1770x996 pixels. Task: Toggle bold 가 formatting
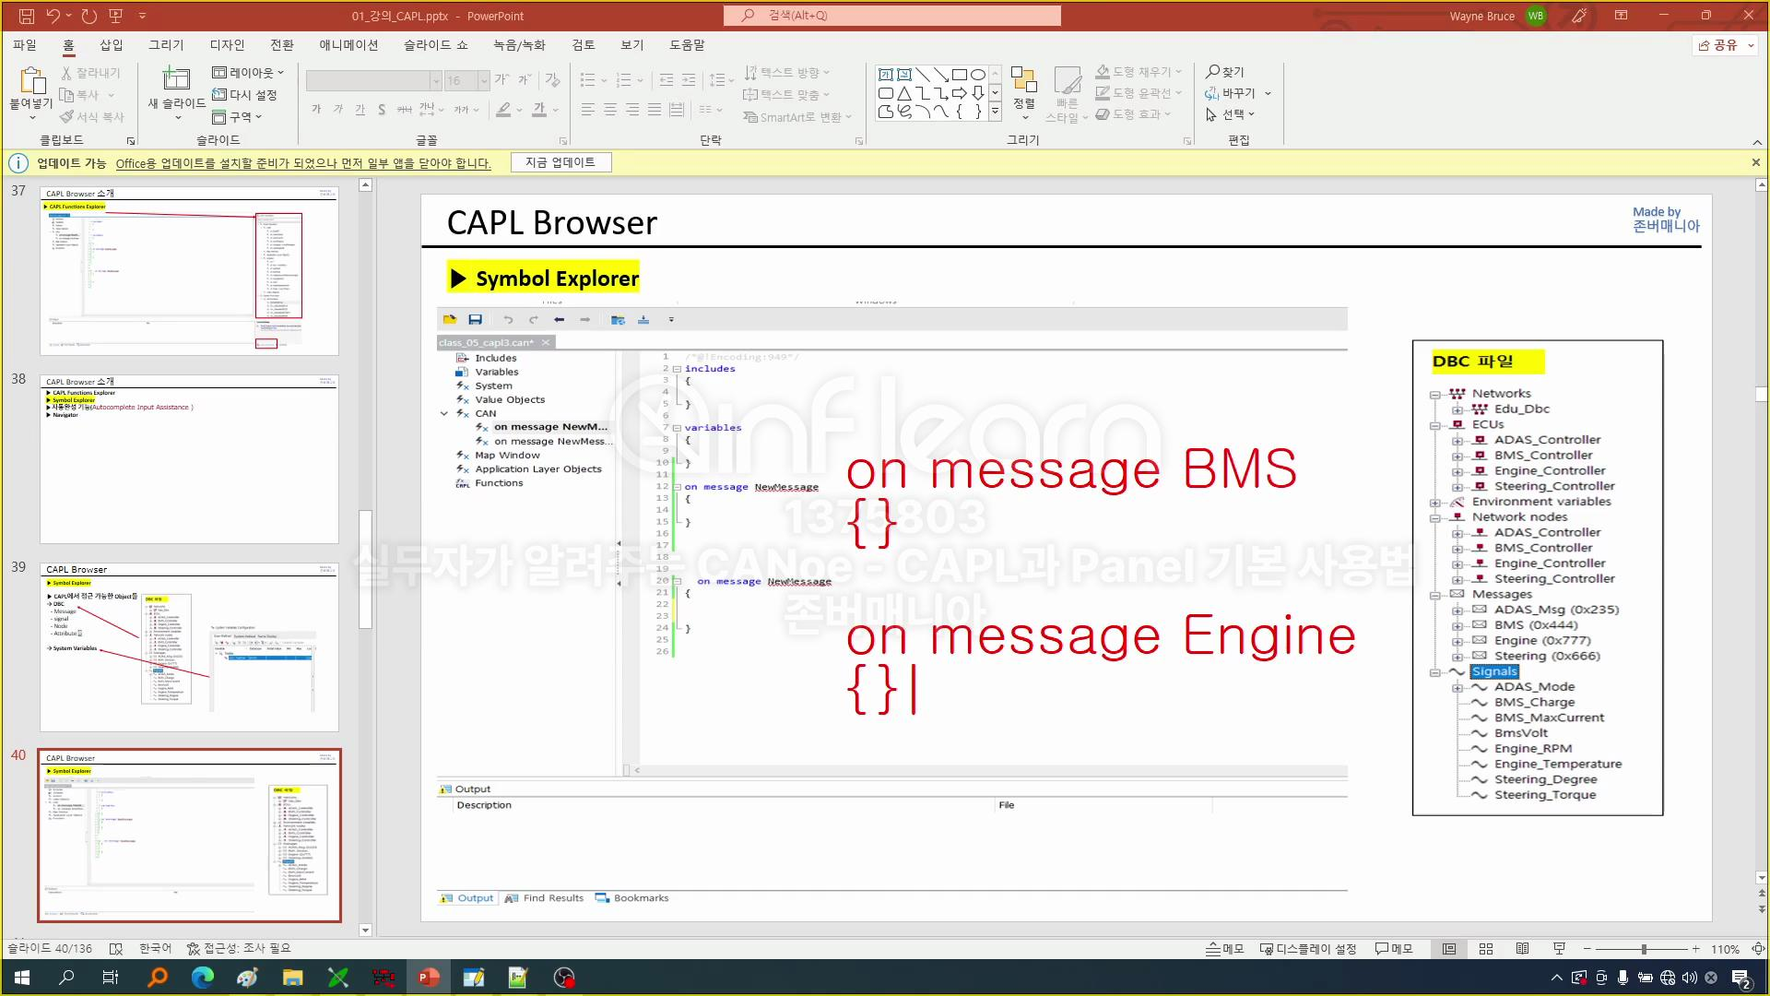(316, 110)
